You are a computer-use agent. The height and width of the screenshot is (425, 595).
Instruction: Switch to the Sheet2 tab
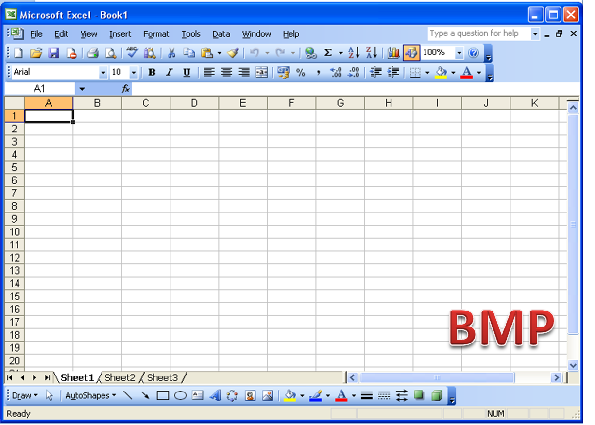(x=120, y=377)
